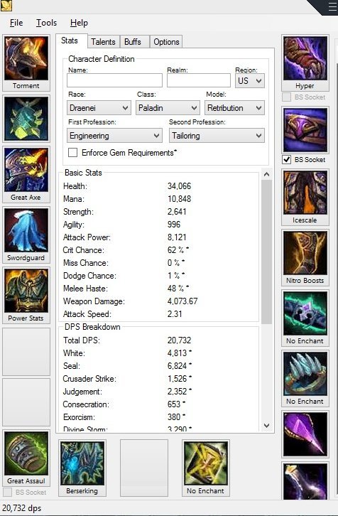Open the clawed ring No Enchant slot

point(305,378)
